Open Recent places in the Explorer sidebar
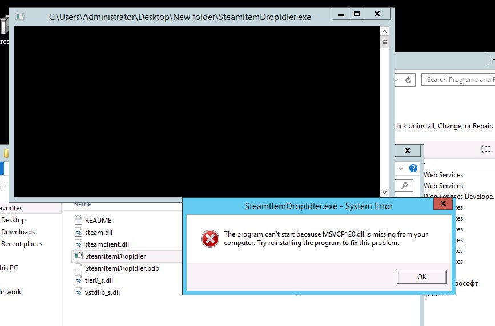Screen dimensions: 495x326 tap(22, 244)
